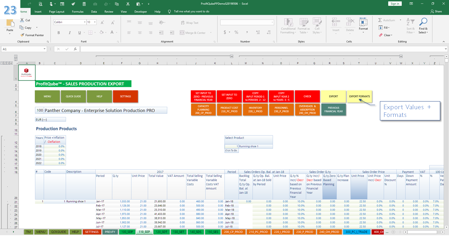Viewport: 449px width, 252px height.
Task: Click the Delete cells icon
Action: click(x=350, y=22)
